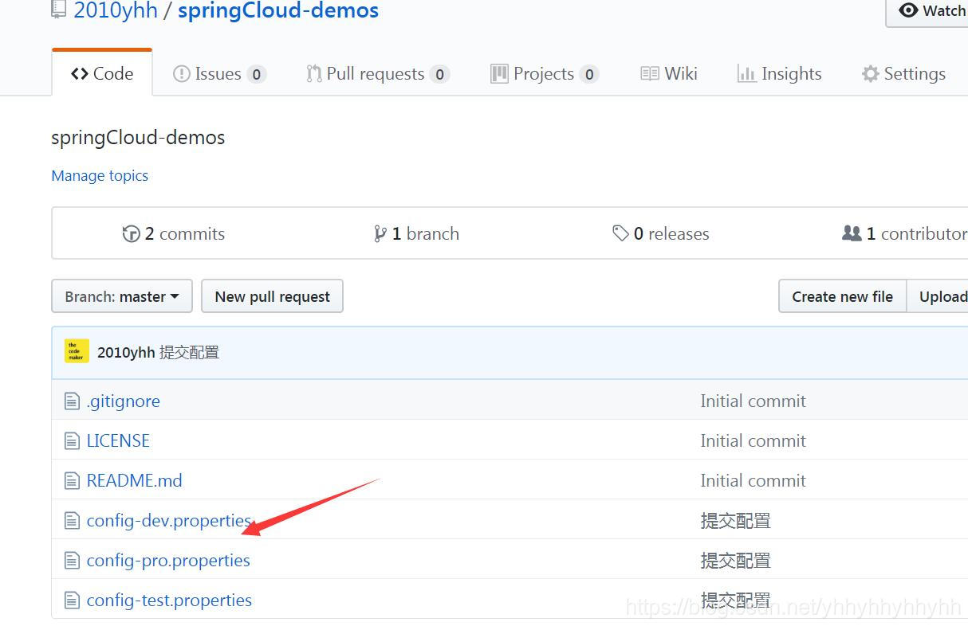
Task: Click the Projects count badge 0
Action: 589,75
